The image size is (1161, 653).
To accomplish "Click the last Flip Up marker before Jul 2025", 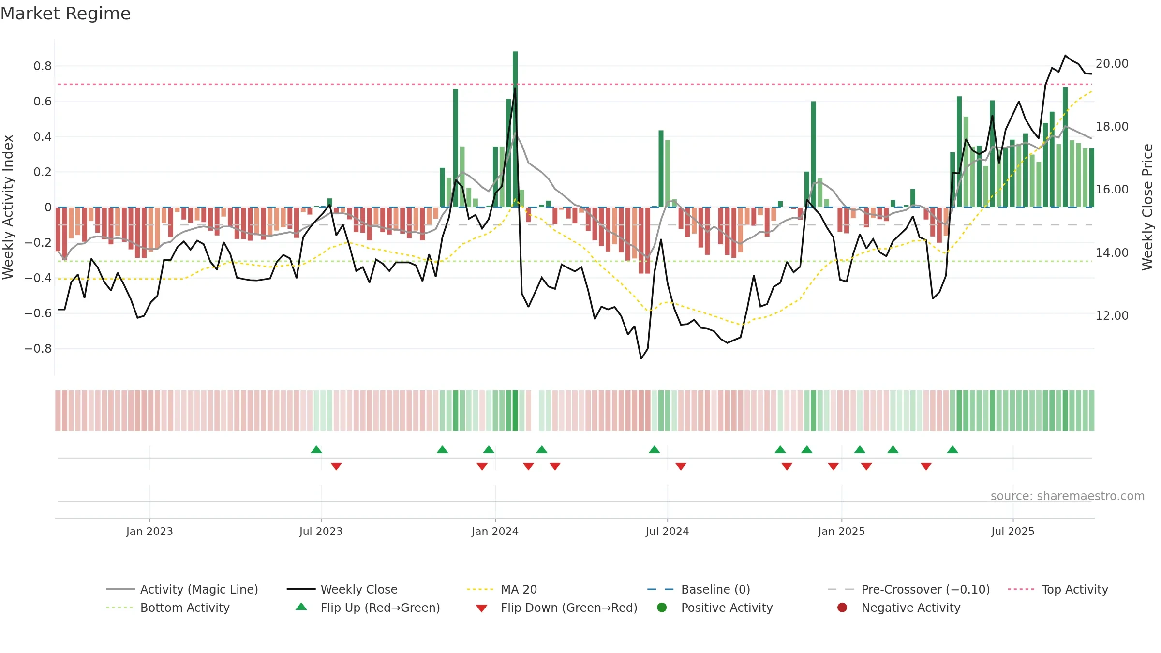I will [953, 449].
